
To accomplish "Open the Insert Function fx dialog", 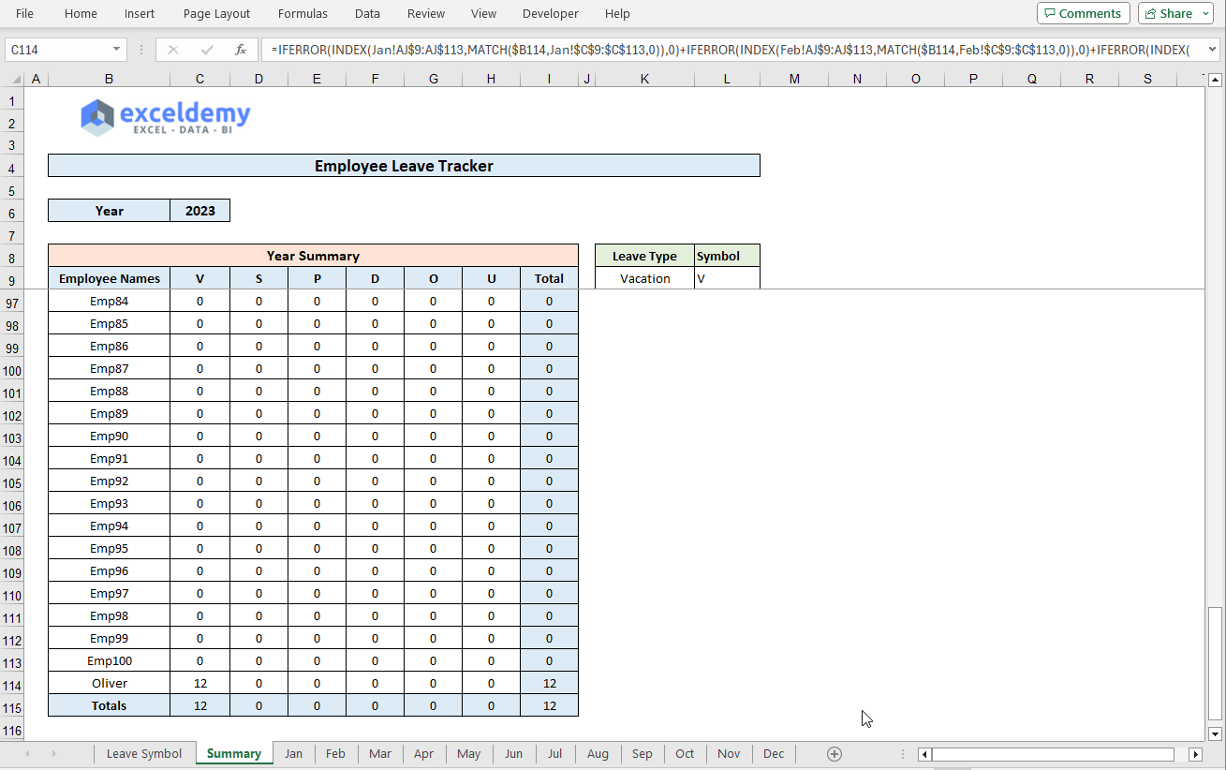I will (241, 50).
